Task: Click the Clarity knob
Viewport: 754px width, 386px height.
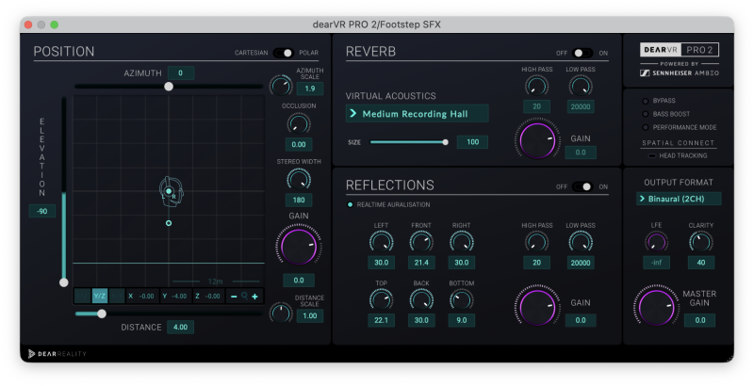Action: click(700, 242)
